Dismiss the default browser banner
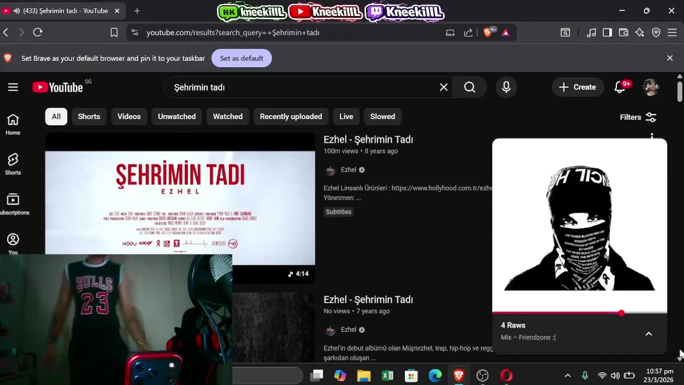684x385 pixels. (x=670, y=58)
